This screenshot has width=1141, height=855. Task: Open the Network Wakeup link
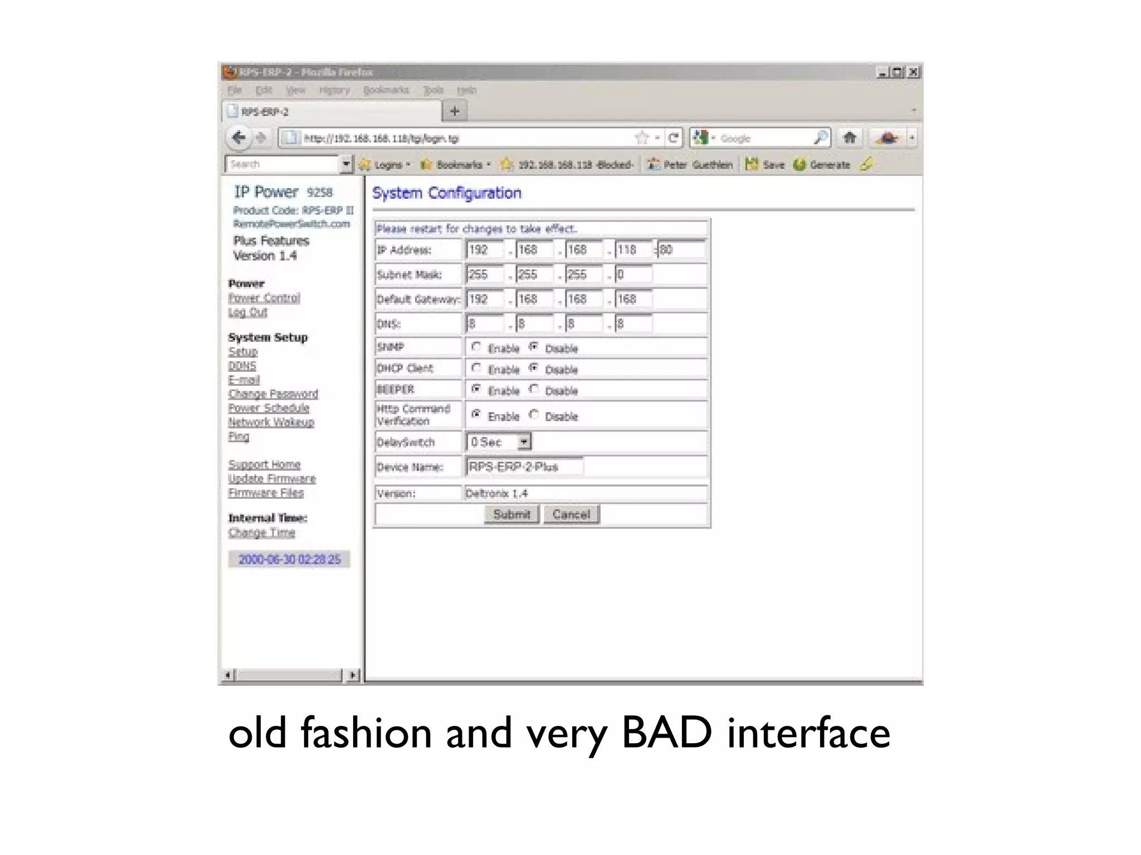tap(271, 422)
